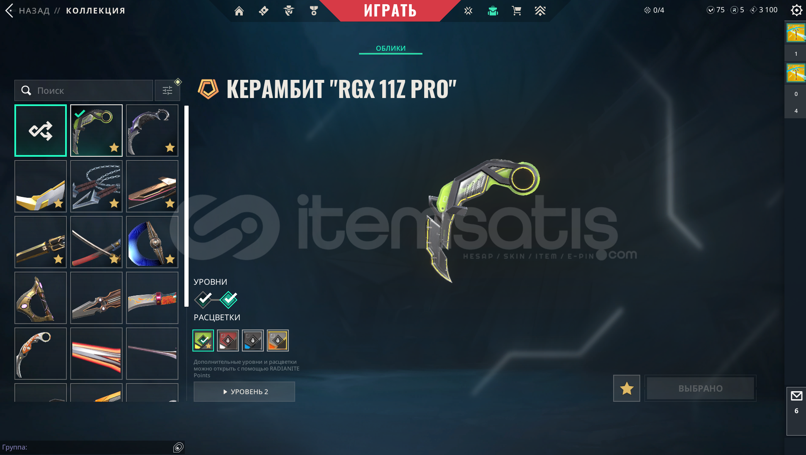Play the УРОВЕНЬ 2 preview
Screen dimensions: 806x455
(x=244, y=392)
